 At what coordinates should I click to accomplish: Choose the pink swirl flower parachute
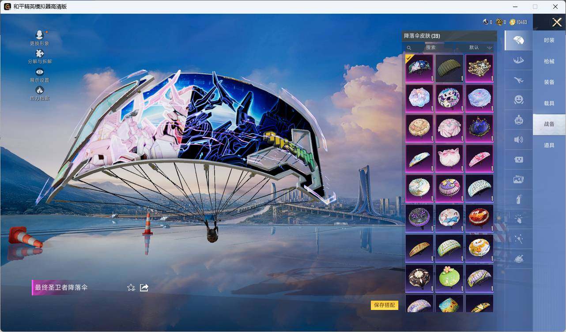pyautogui.click(x=449, y=128)
